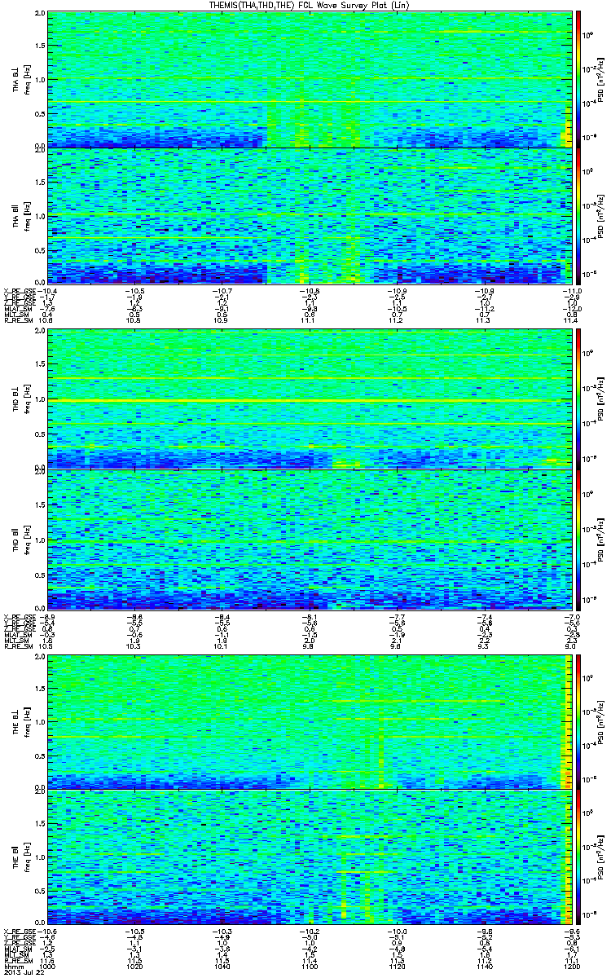Click the 'THD B⊥ freq [Hz]' axis label
Screen dimensions: 611x978
tap(20, 399)
